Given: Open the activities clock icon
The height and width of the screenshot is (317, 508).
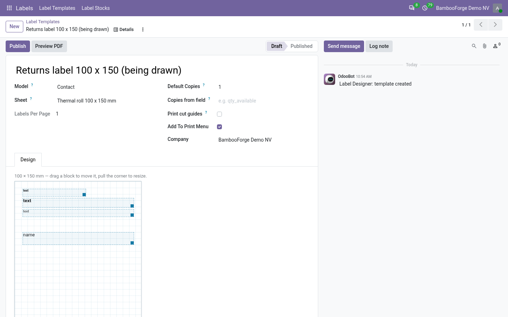Looking at the screenshot, I should coord(425,8).
